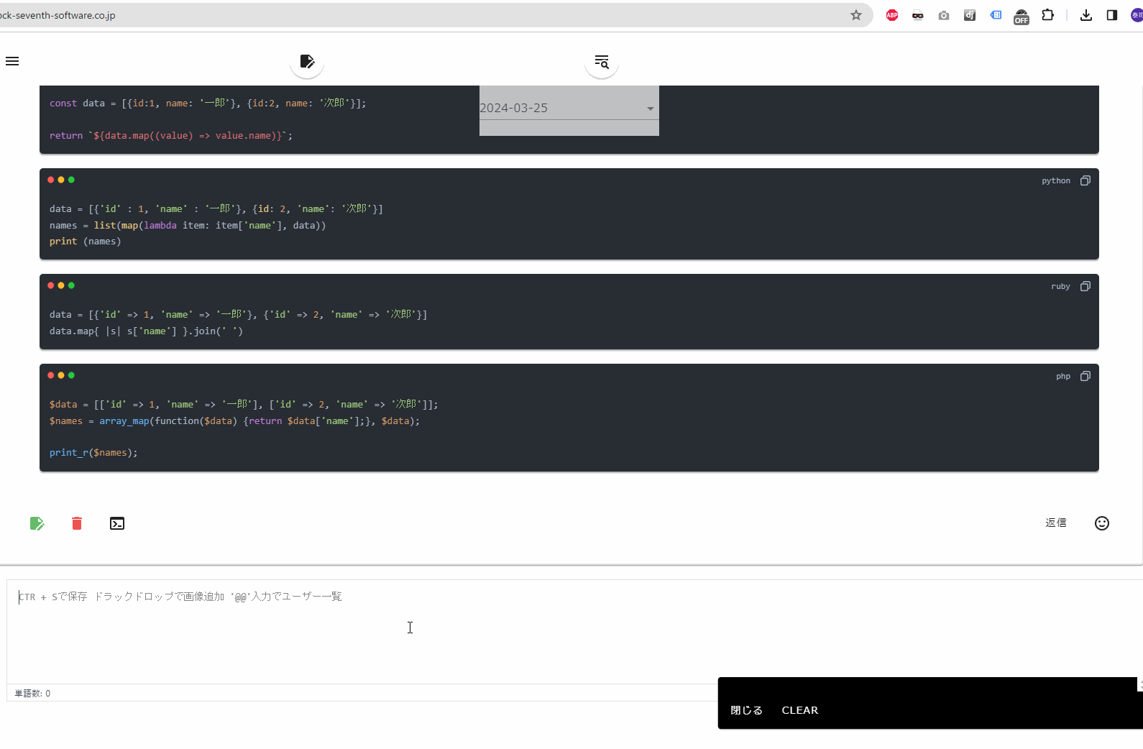Focus the message editor text area
1143x749 pixels.
tap(575, 631)
